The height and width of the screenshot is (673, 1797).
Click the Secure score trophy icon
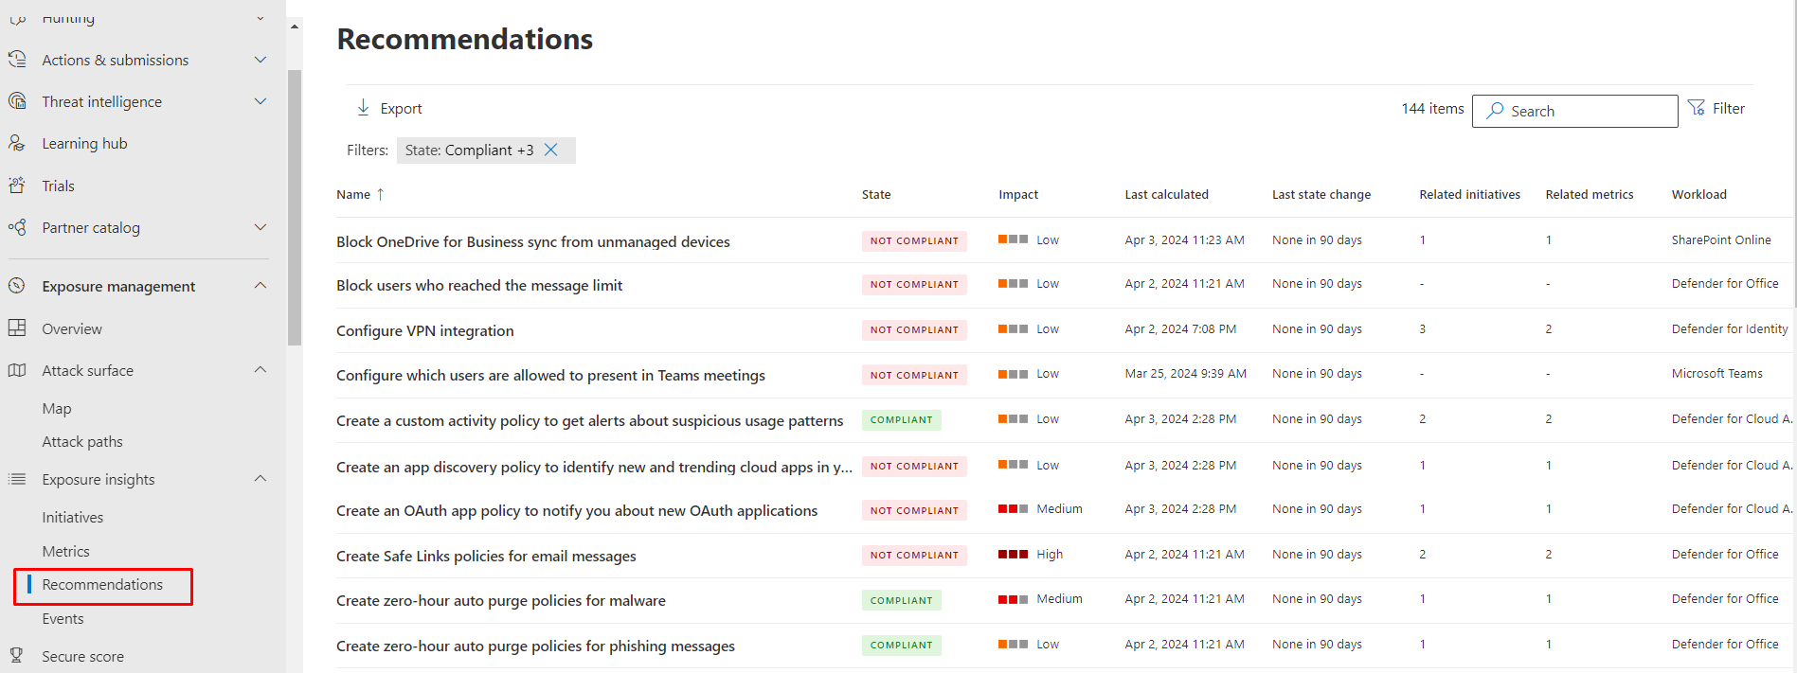pos(17,655)
